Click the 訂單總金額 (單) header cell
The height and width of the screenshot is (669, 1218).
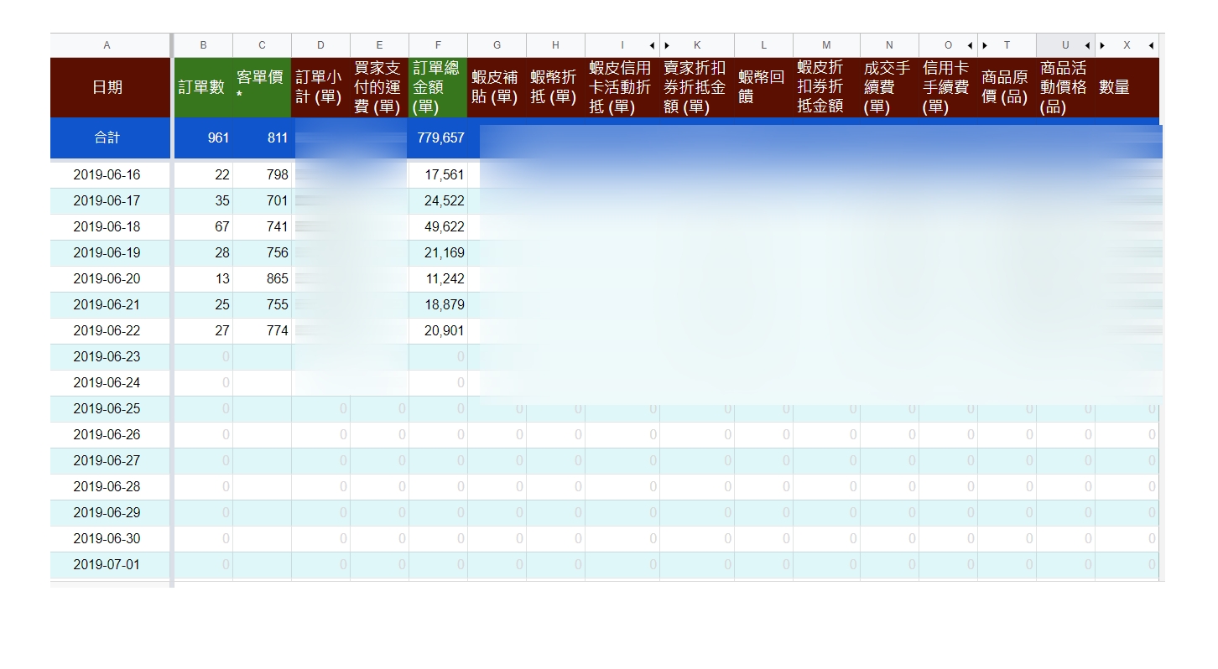coord(438,87)
